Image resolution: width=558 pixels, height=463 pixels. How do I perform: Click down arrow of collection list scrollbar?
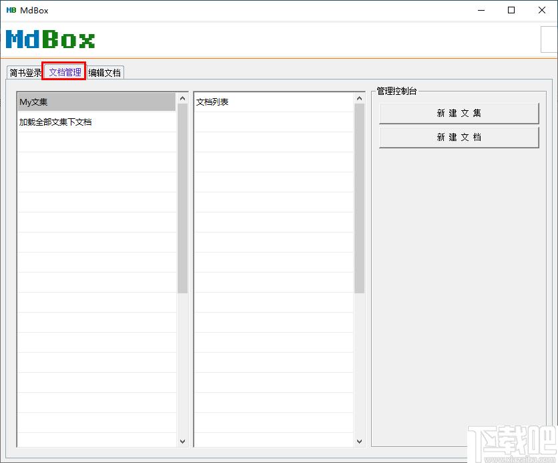pos(183,441)
